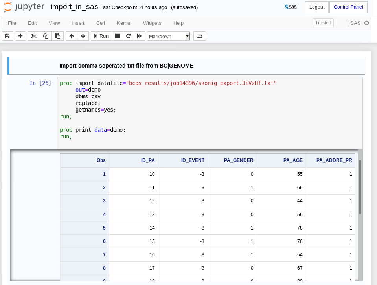Viewport: 377px width, 285px height.
Task: Interrupt the kernel with stop icon
Action: click(x=117, y=36)
